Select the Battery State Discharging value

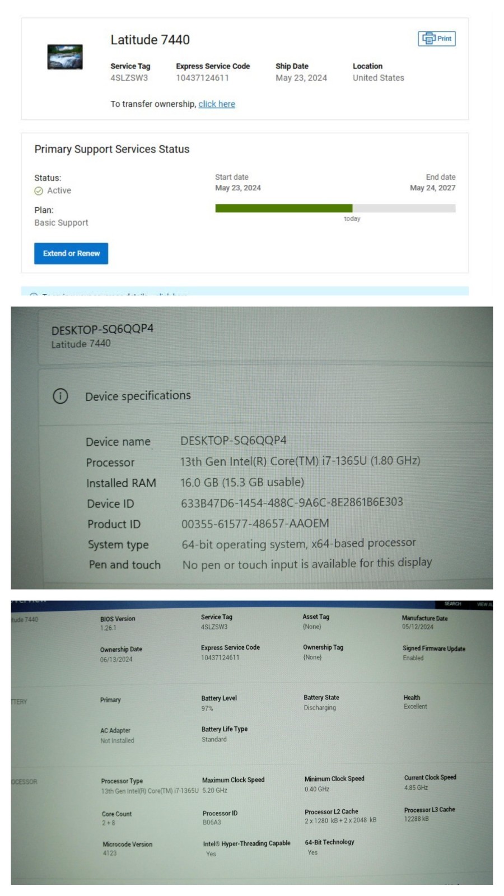pos(320,708)
